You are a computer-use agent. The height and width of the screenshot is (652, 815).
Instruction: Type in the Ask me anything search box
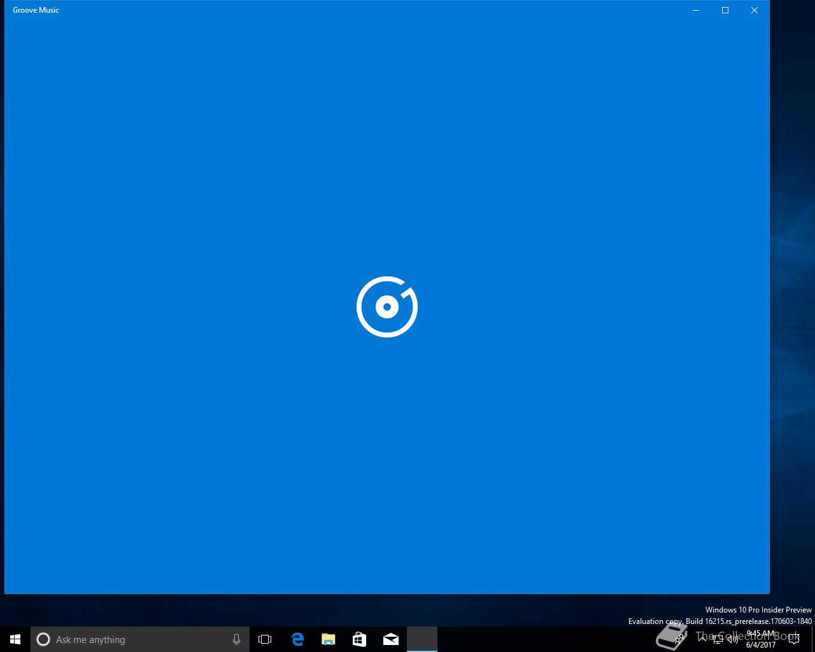[x=140, y=639]
